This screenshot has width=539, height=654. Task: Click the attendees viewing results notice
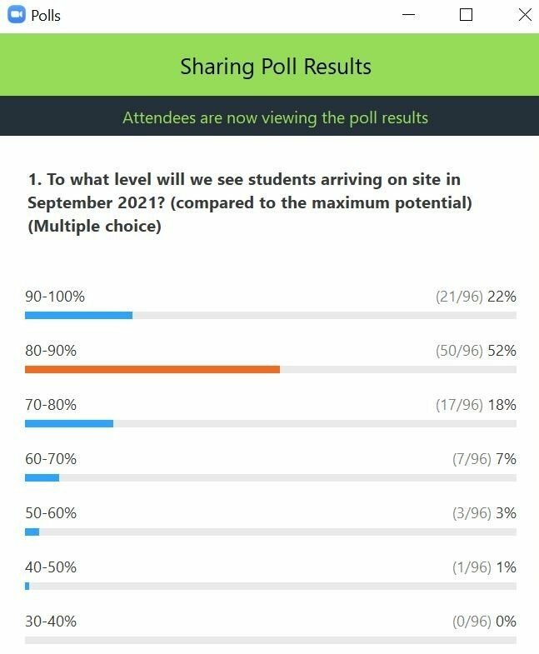275,117
